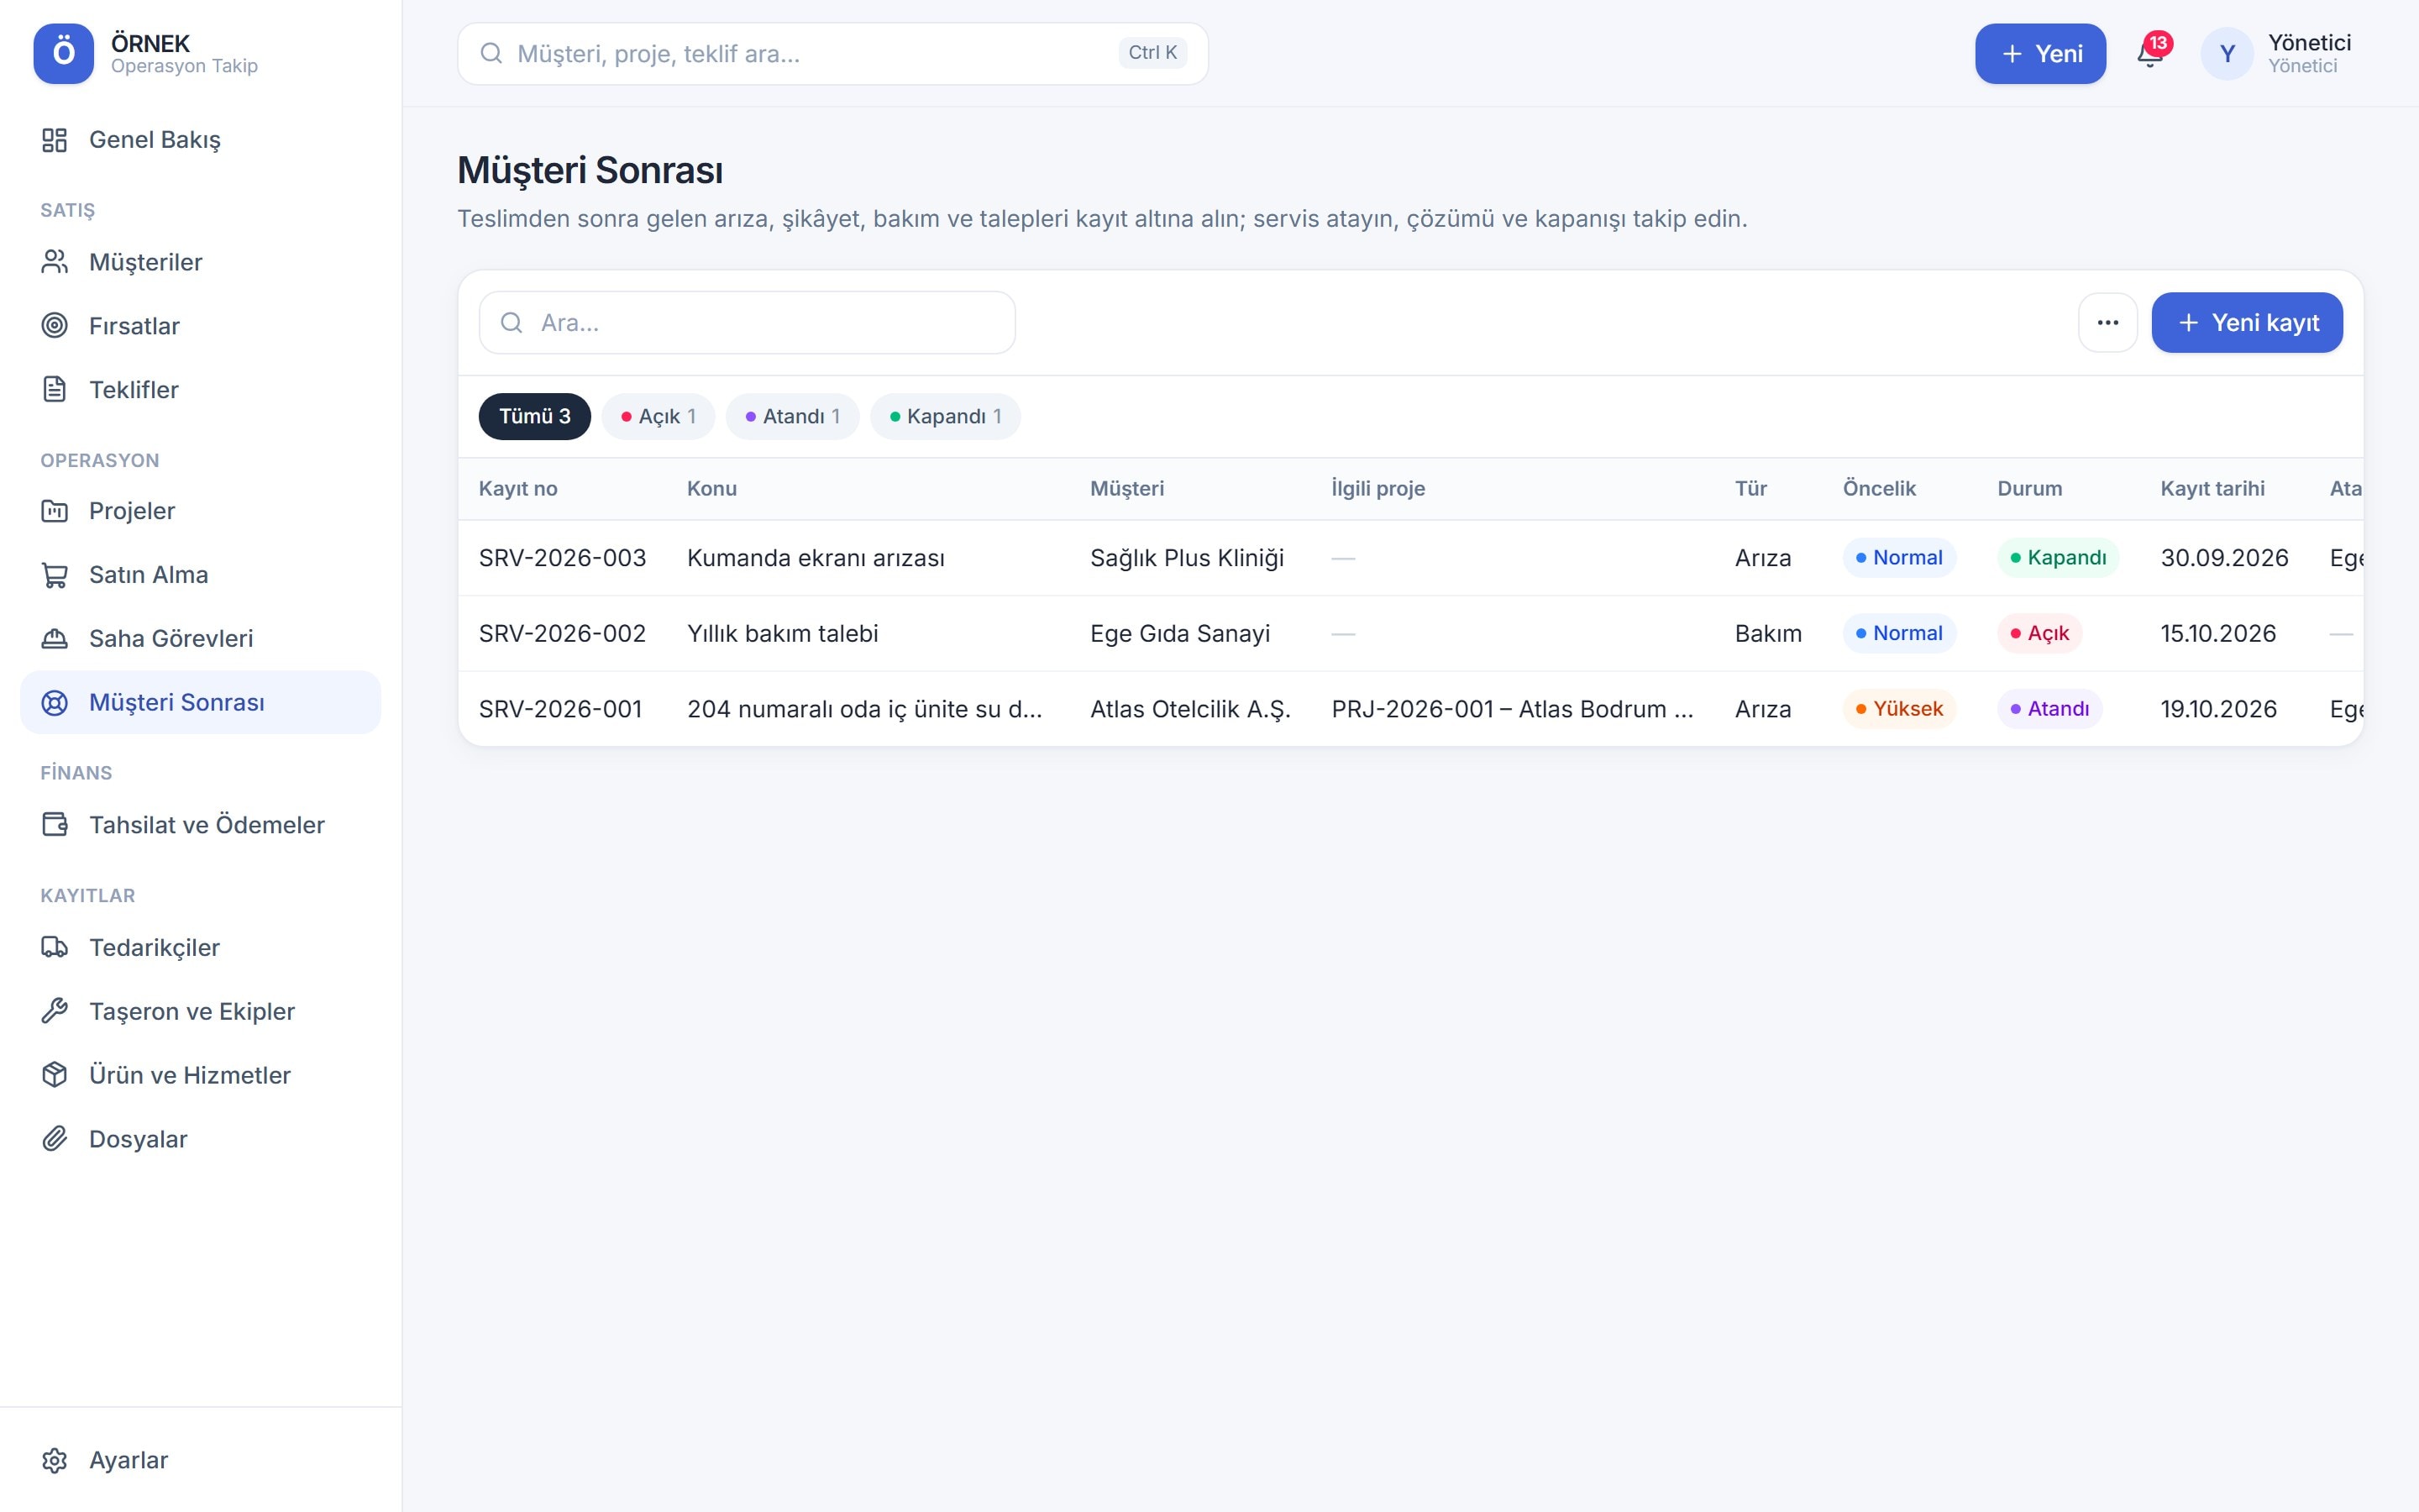The image size is (2419, 1512).
Task: Click the Müşteriler people icon
Action: [x=54, y=262]
